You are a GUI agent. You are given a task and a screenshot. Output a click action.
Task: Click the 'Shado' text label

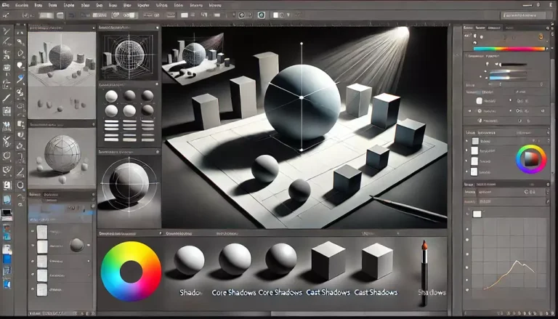pyautogui.click(x=191, y=293)
